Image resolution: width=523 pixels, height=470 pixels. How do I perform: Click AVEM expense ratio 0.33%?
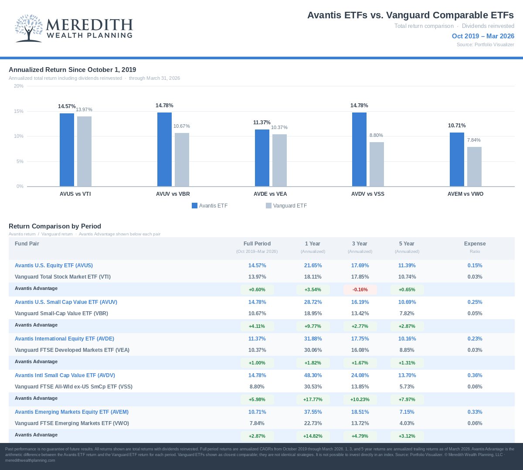(x=475, y=412)
